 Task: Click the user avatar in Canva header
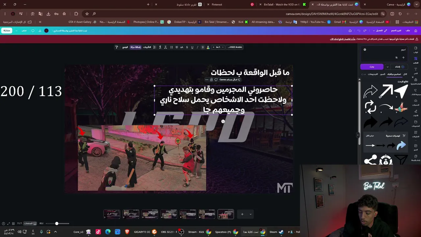coord(46,31)
